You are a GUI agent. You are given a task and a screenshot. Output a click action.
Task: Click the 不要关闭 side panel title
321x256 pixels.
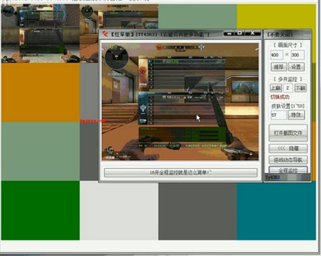tap(280, 34)
